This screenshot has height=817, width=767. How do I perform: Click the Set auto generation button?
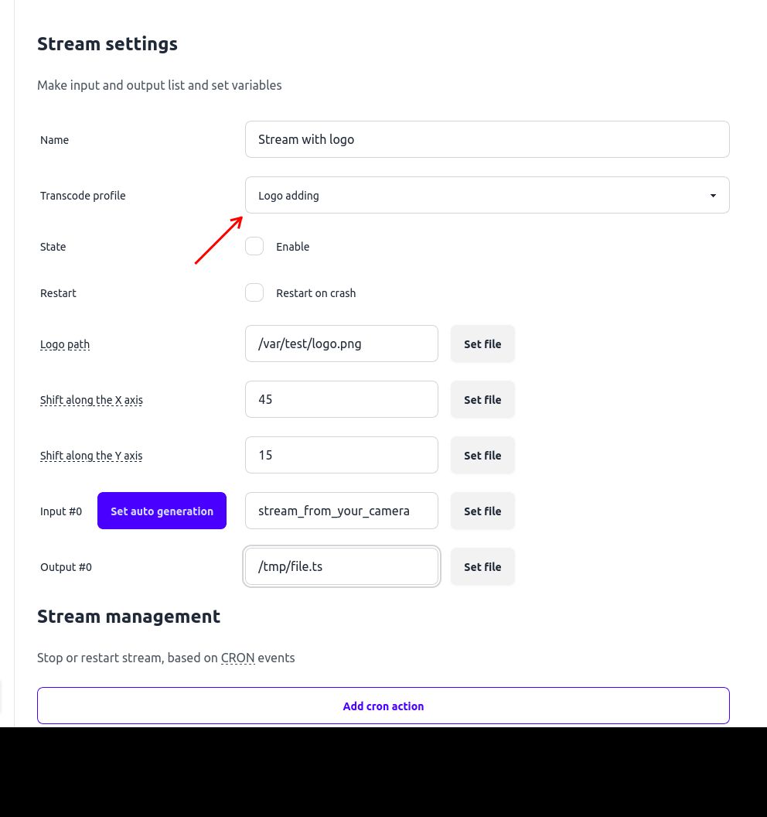(162, 511)
